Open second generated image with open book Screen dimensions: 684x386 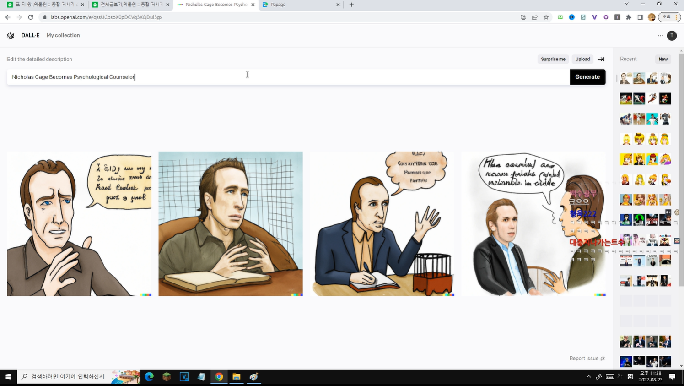pyautogui.click(x=231, y=224)
